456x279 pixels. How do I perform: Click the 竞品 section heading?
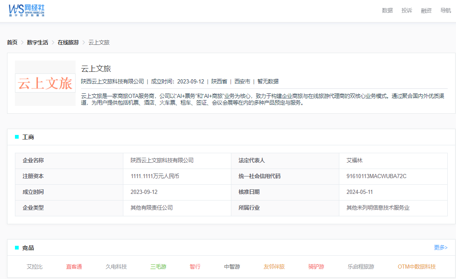(28, 248)
